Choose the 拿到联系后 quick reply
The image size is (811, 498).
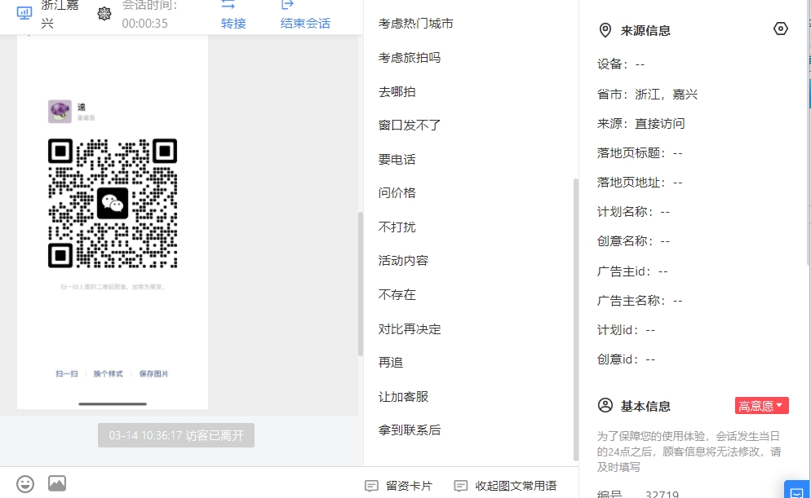[x=410, y=430]
